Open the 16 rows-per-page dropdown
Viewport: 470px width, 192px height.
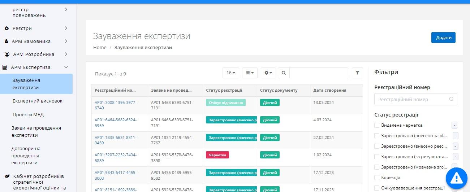pos(231,73)
